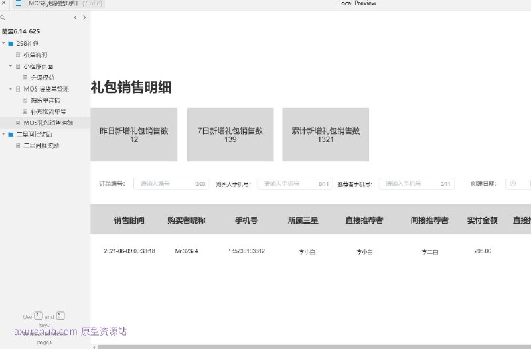The image size is (531, 349).
Task: Select phone number 185239193312 cell
Action: point(246,251)
